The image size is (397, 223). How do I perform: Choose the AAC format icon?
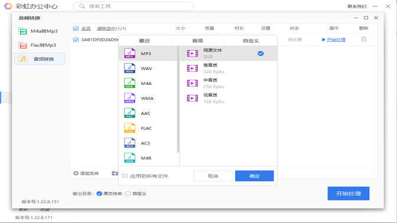pos(129,113)
